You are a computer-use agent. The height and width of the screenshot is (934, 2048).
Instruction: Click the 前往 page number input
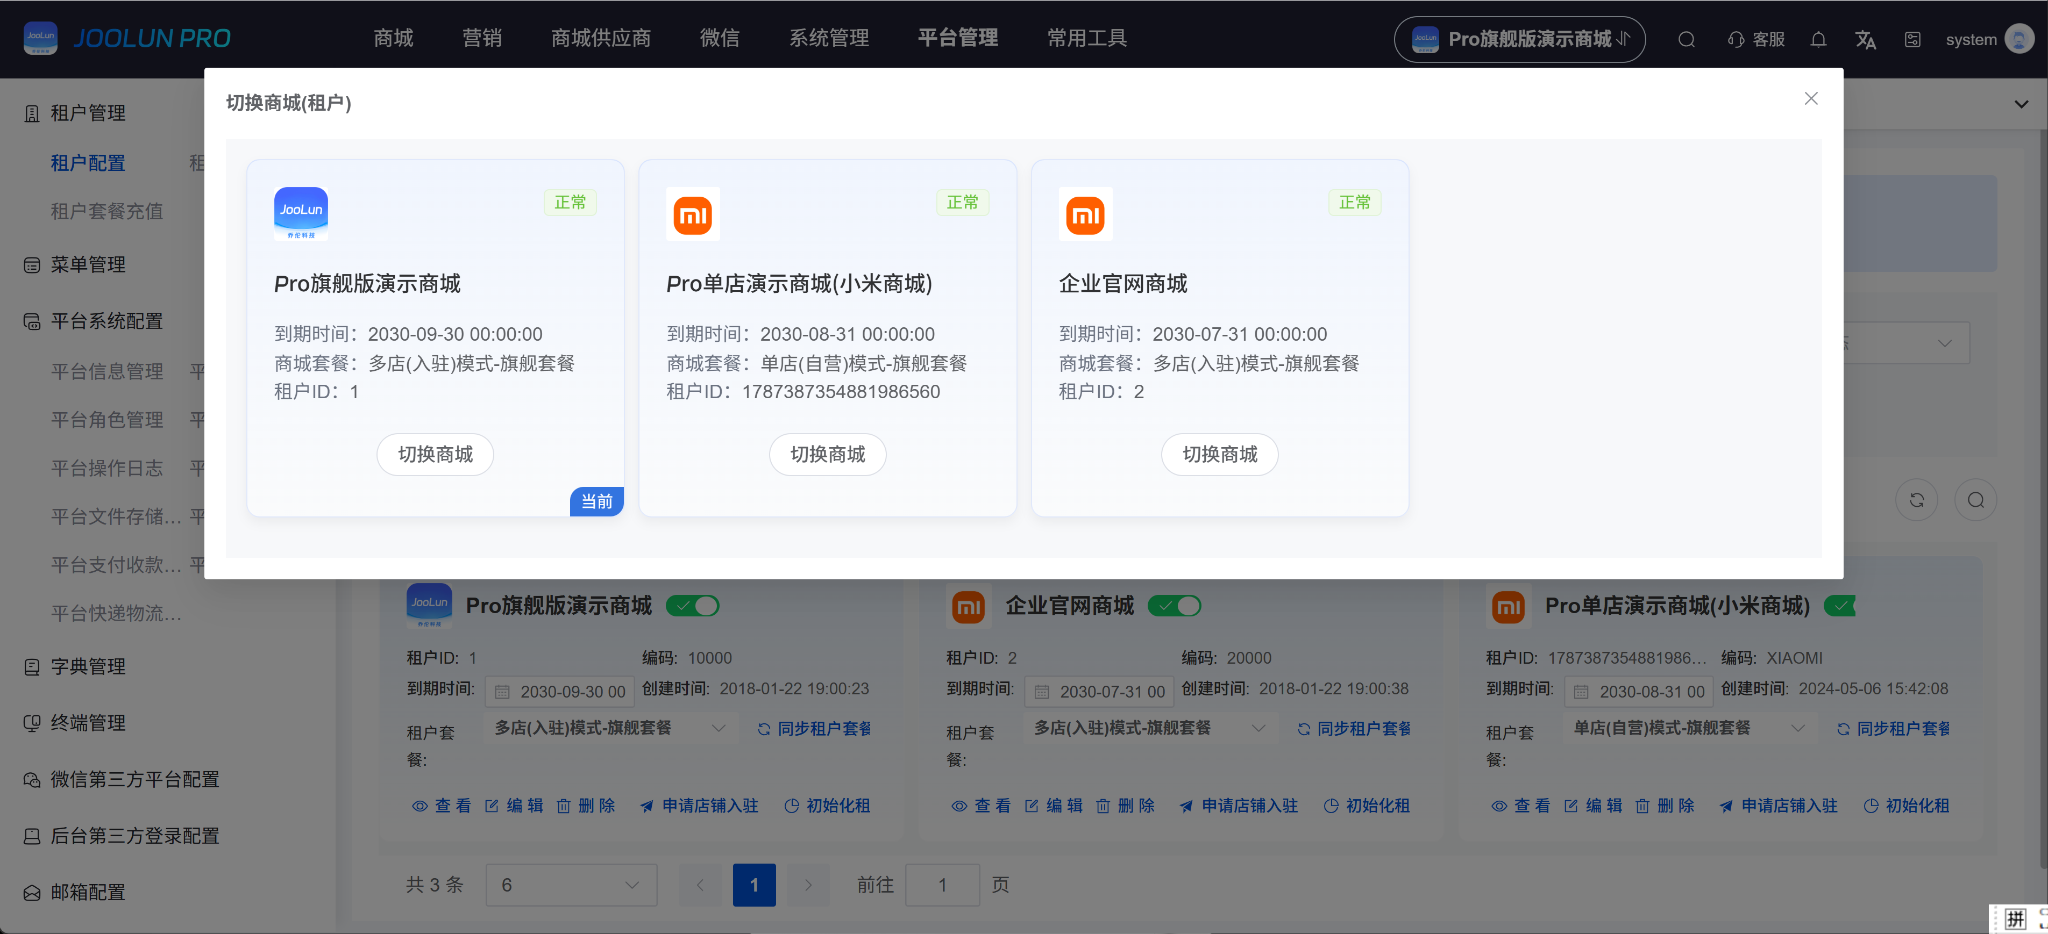(942, 885)
